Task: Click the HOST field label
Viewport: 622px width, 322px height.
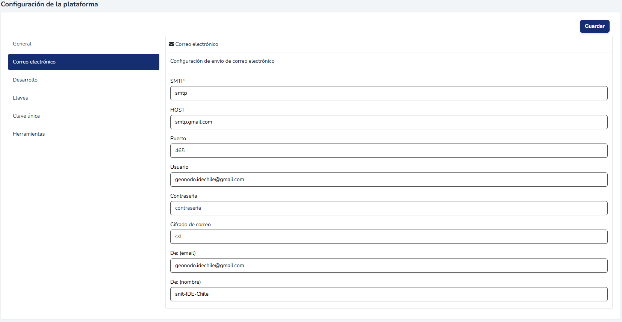Action: 177,110
